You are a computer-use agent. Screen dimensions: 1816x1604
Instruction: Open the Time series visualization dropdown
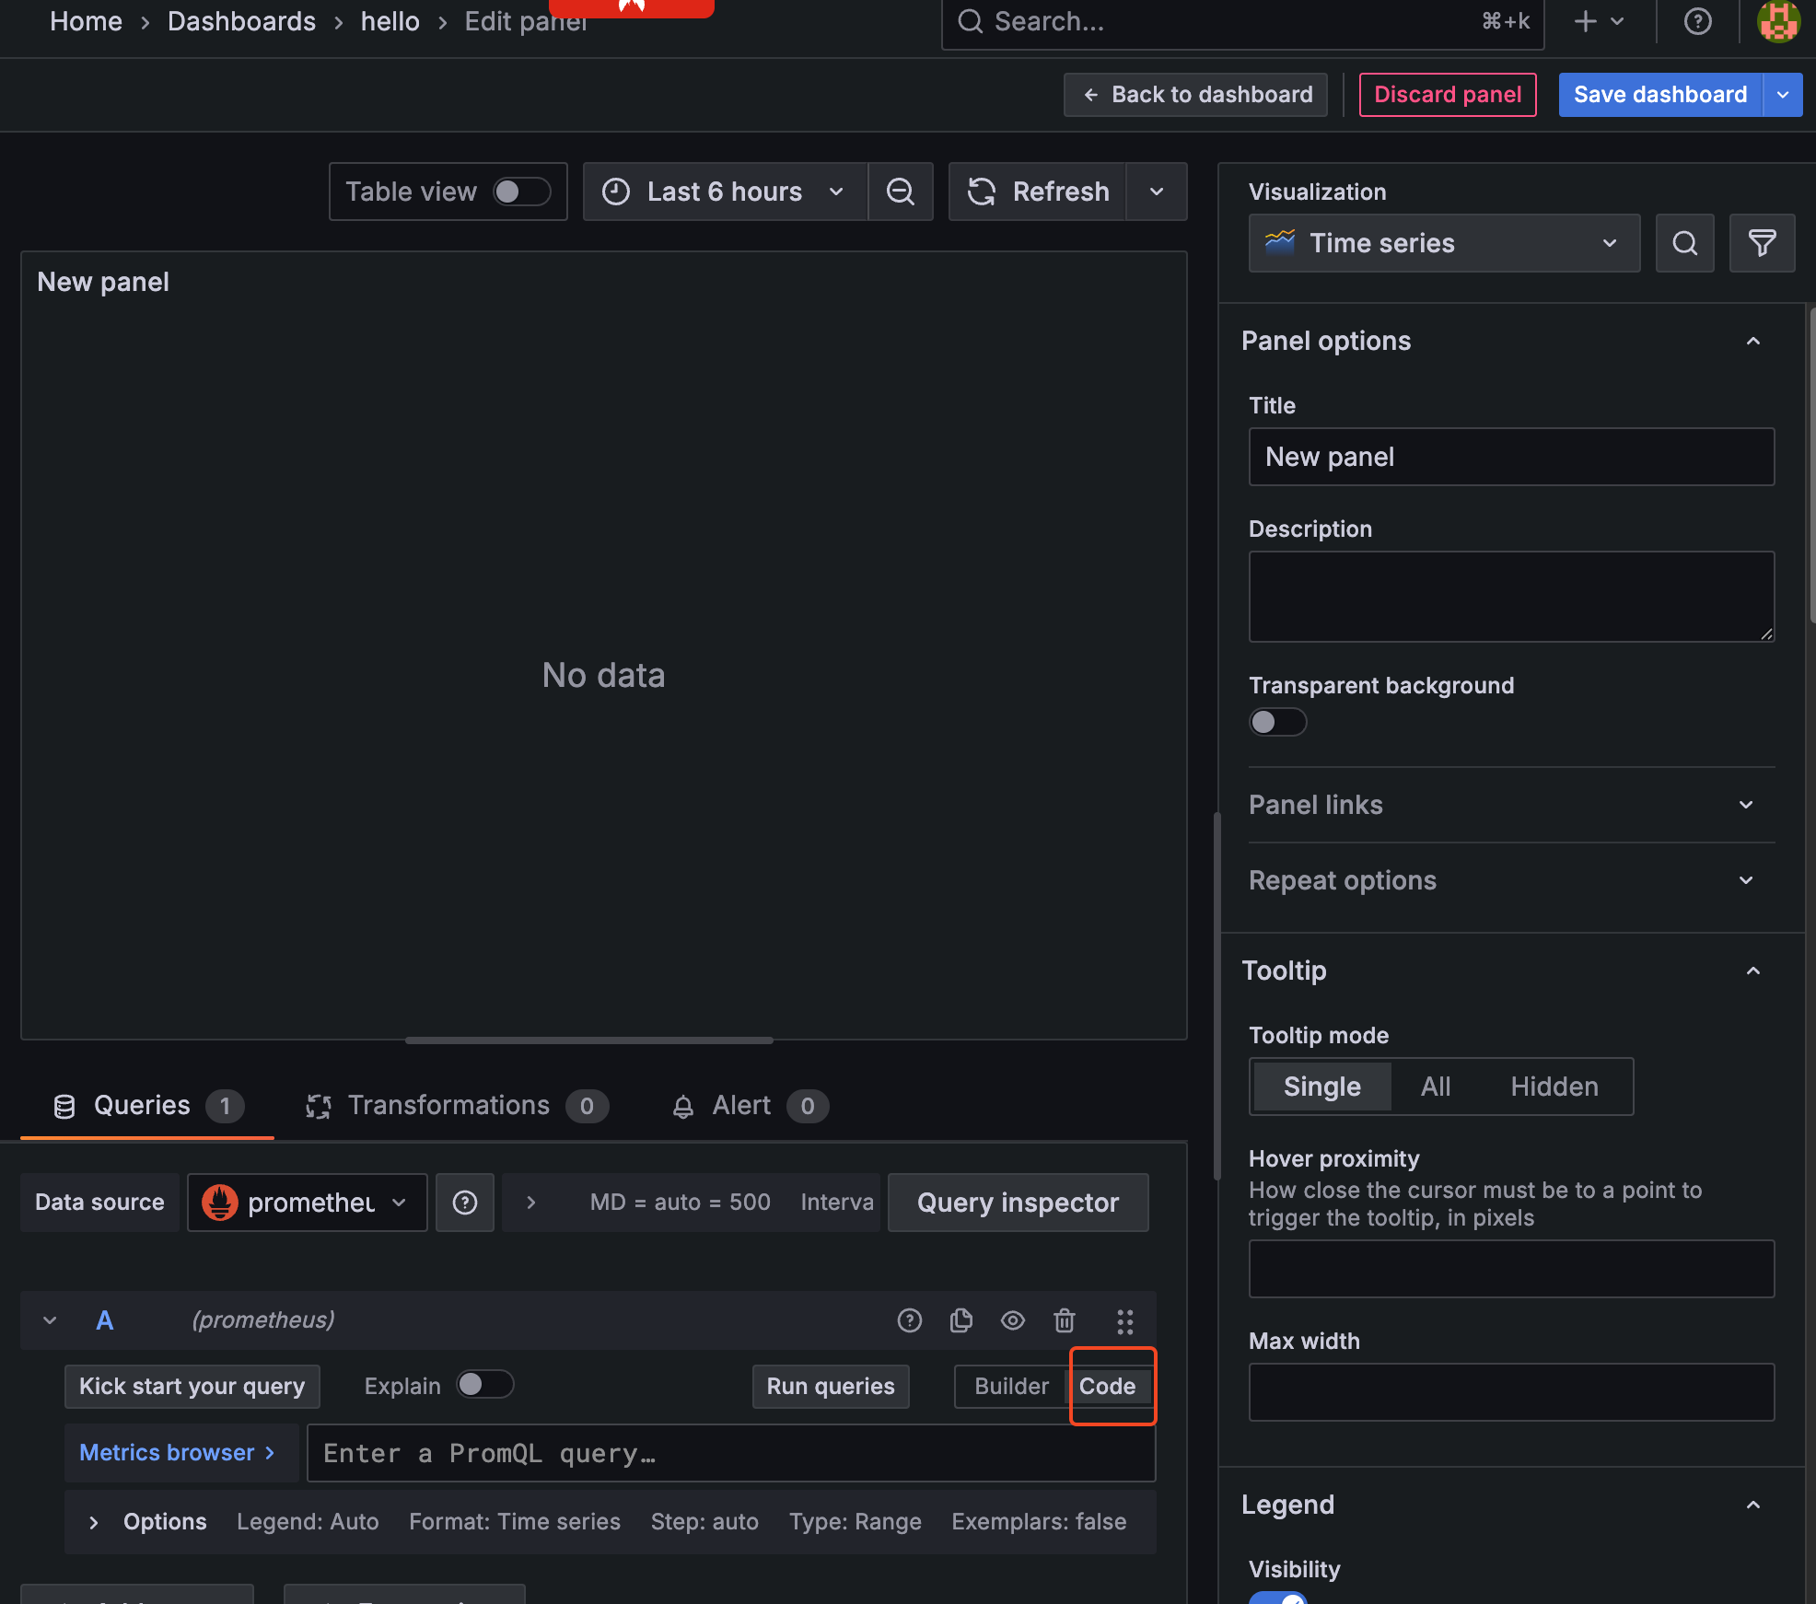1443,243
